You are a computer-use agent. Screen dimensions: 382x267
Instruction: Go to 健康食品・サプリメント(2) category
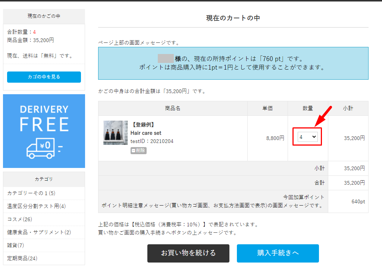click(x=39, y=232)
